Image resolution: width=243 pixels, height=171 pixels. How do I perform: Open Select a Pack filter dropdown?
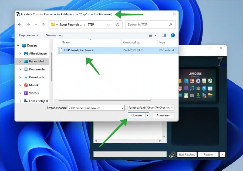pyautogui.click(x=151, y=108)
